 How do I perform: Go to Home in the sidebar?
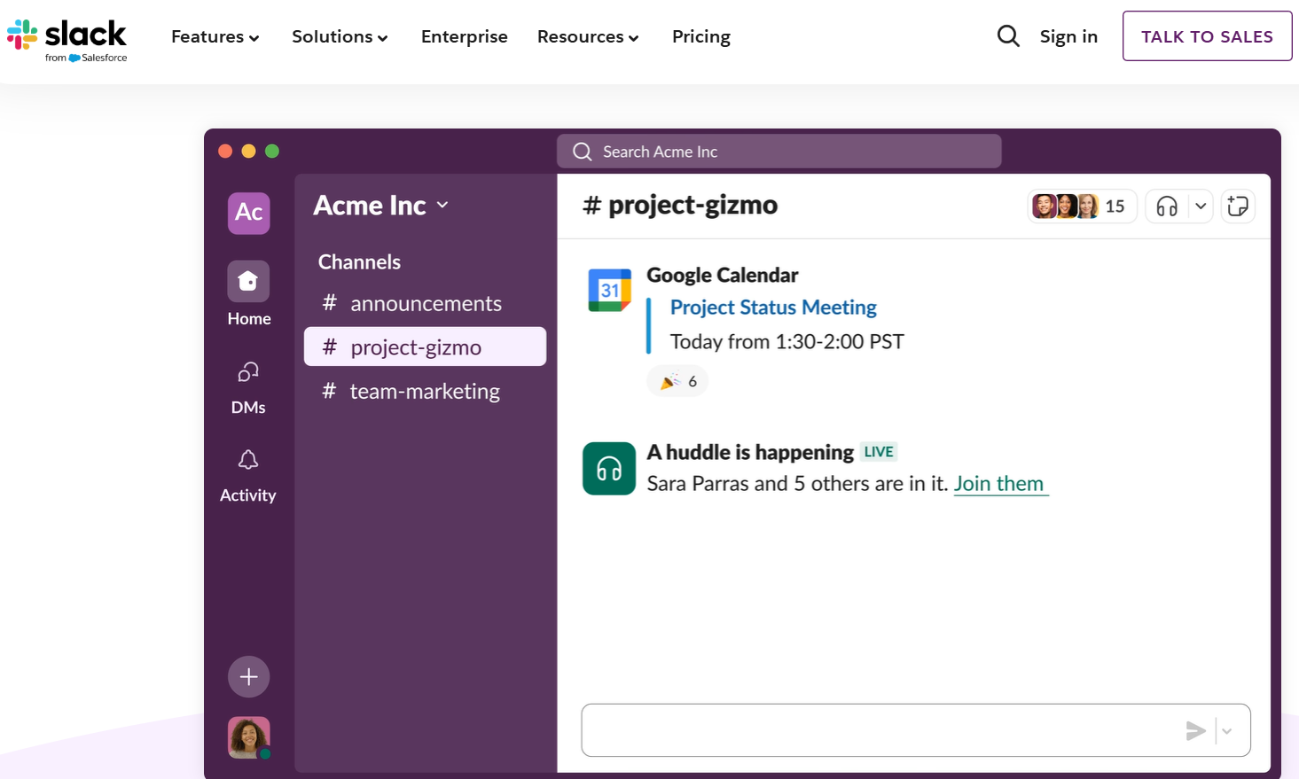[x=249, y=294]
